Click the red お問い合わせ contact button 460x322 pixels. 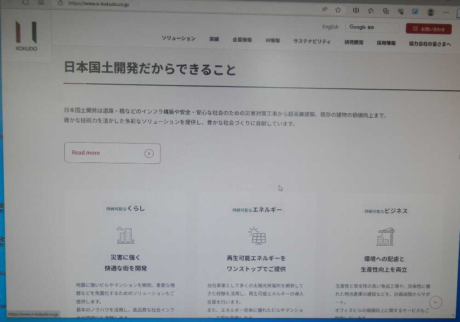(x=429, y=29)
